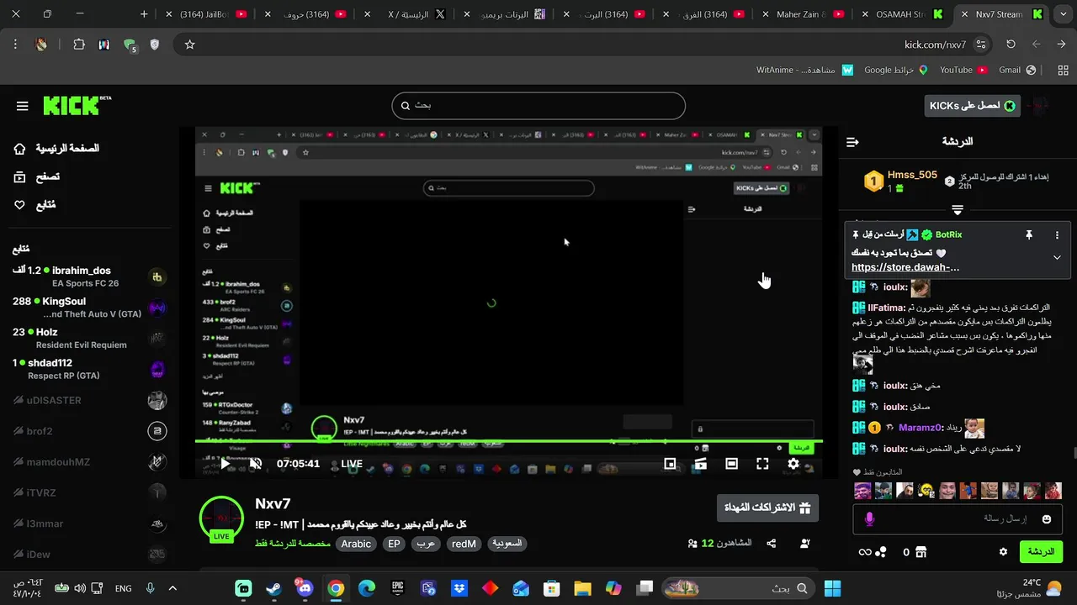Click the share icon below the player
Screen dimensions: 1077x605
(772, 544)
